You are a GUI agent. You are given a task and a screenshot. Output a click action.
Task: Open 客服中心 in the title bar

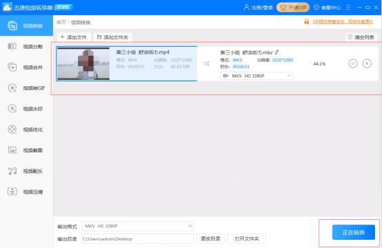click(x=328, y=8)
